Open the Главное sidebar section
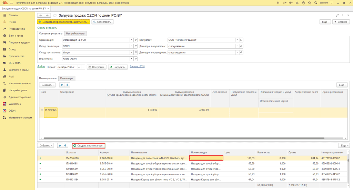The height and width of the screenshot is (190, 353). click(x=13, y=15)
